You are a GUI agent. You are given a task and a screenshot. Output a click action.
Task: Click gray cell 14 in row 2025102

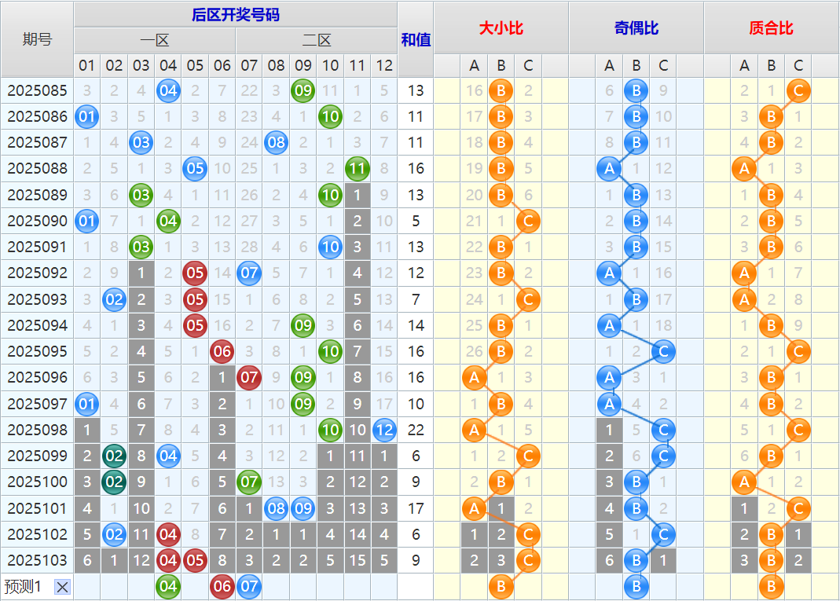(358, 534)
